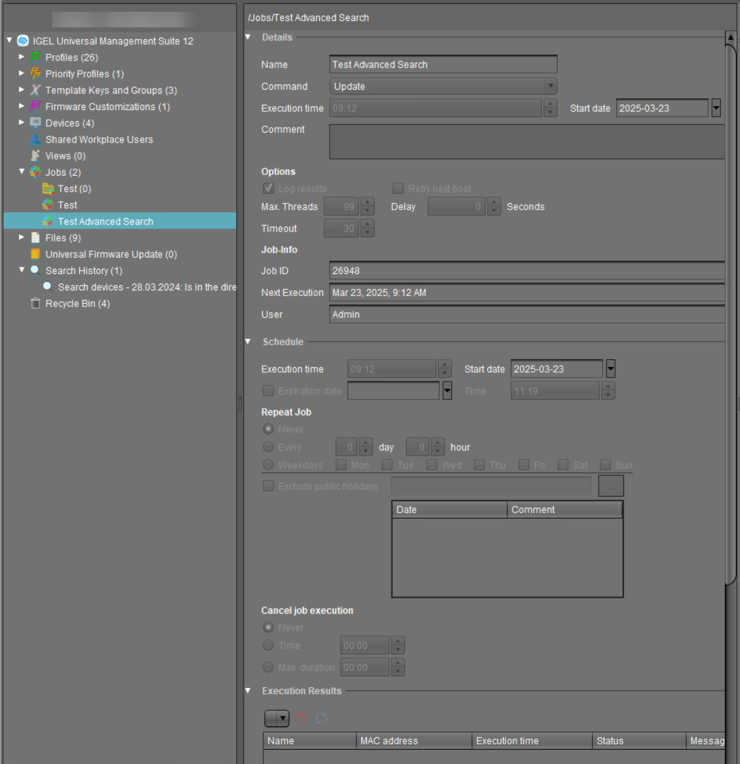Select the Devices entry in the tree
The width and height of the screenshot is (740, 764).
(70, 122)
